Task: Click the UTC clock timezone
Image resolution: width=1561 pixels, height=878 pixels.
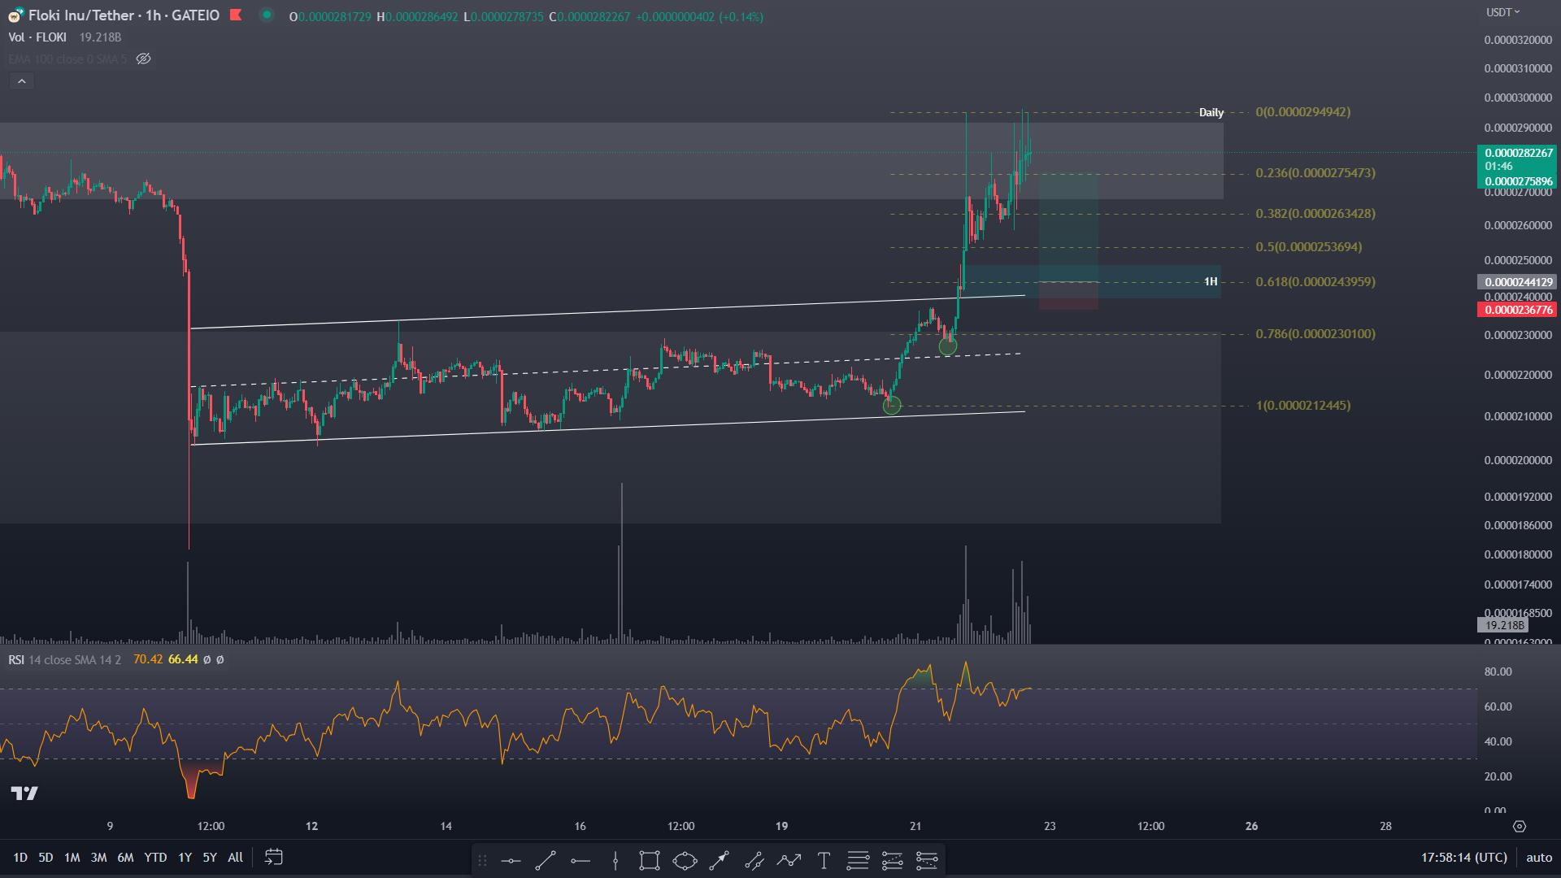Action: tap(1463, 857)
